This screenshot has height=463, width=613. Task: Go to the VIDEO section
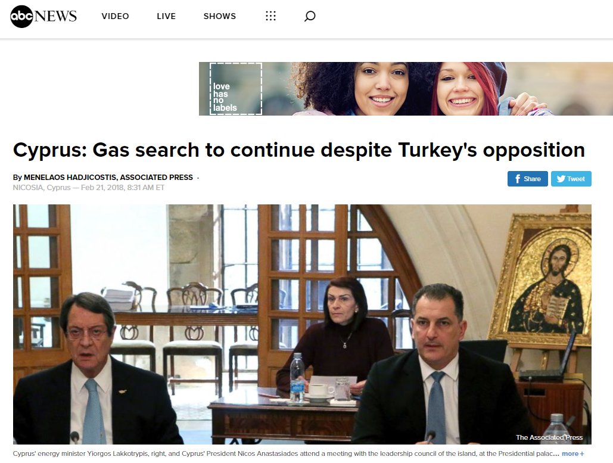click(x=116, y=16)
